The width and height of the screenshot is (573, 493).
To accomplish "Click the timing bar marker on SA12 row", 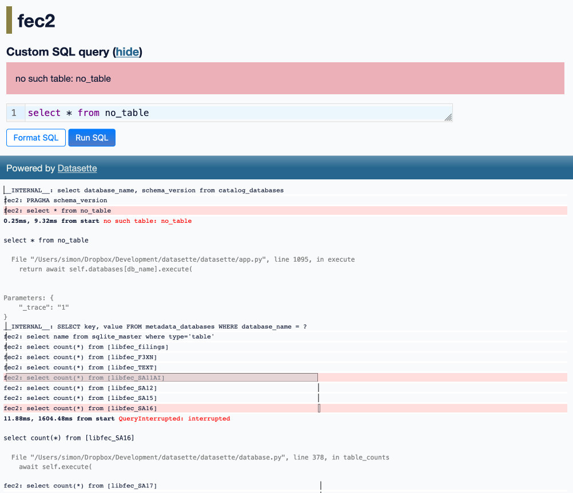I will (x=319, y=388).
